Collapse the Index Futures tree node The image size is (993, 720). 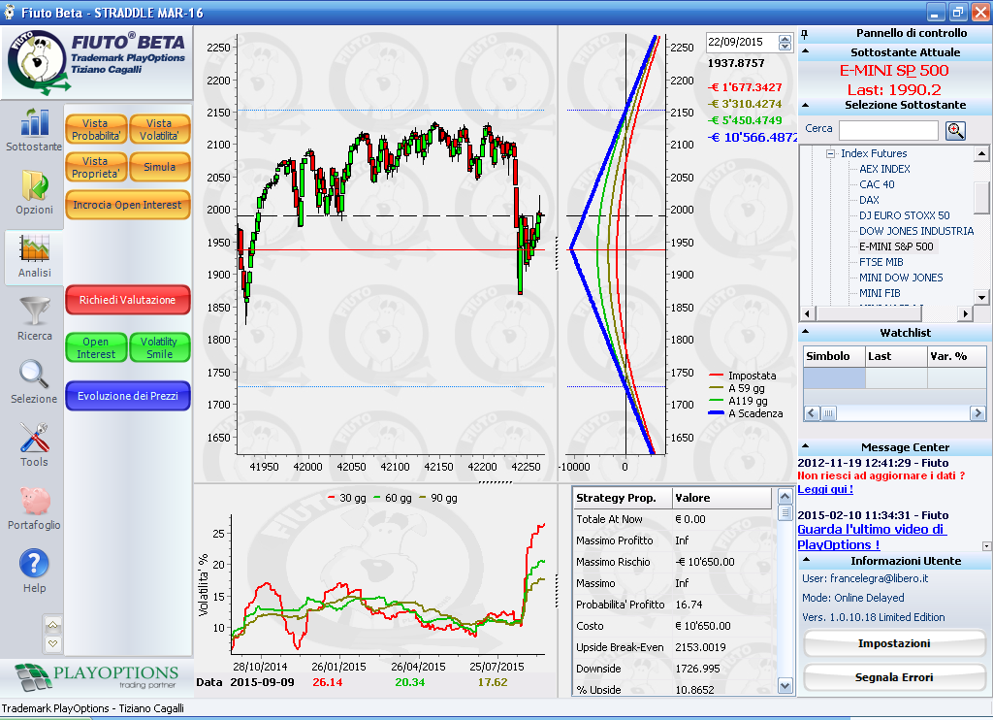830,153
